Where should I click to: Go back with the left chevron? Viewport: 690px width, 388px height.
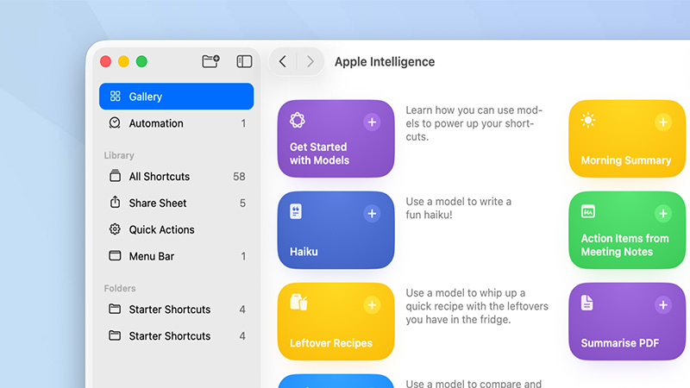[283, 61]
